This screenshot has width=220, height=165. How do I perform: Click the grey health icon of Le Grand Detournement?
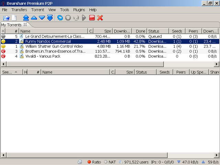click(3, 36)
